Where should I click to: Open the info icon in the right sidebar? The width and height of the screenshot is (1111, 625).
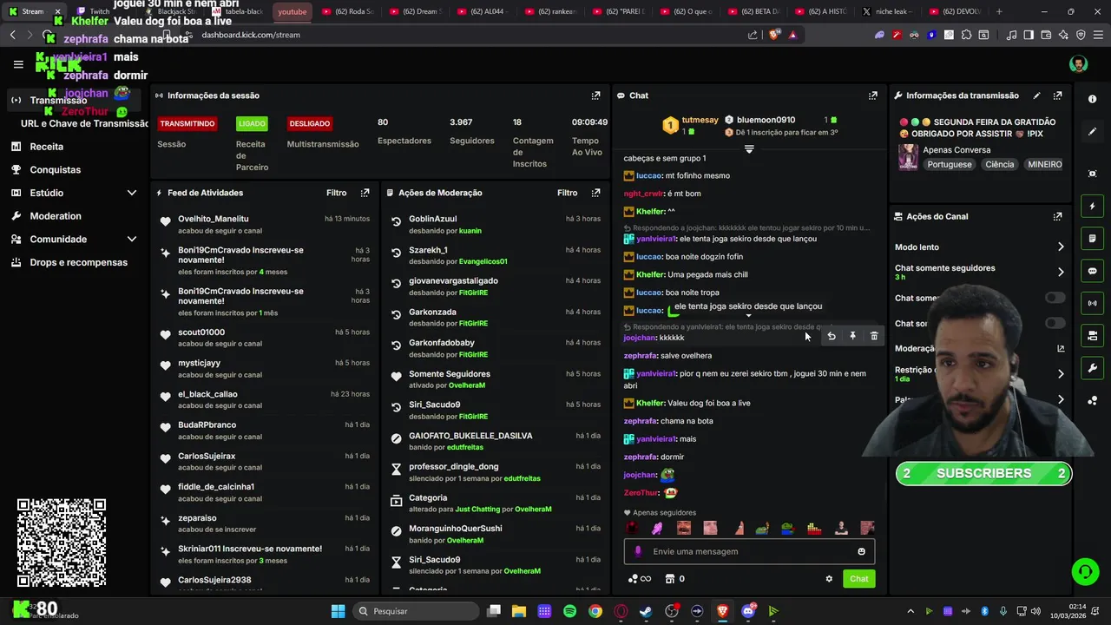(1092, 99)
